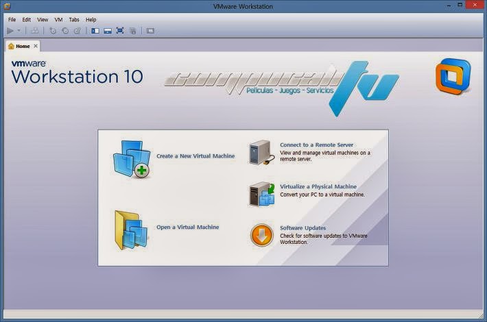The height and width of the screenshot is (322, 487).
Task: Toggle the thumbnail bar view icon
Action: [x=108, y=31]
